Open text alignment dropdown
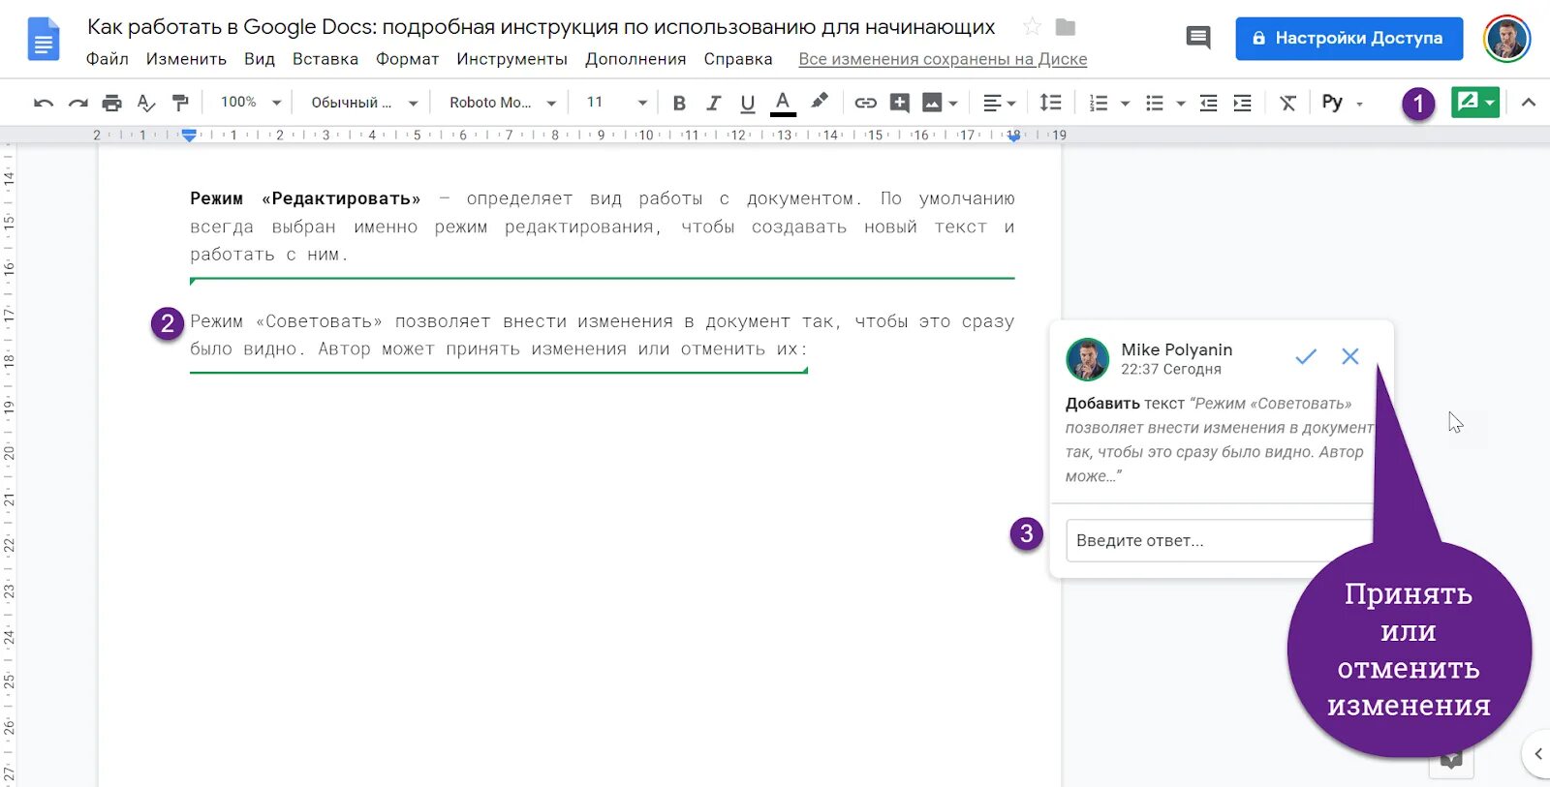The height and width of the screenshot is (787, 1550). click(1000, 103)
